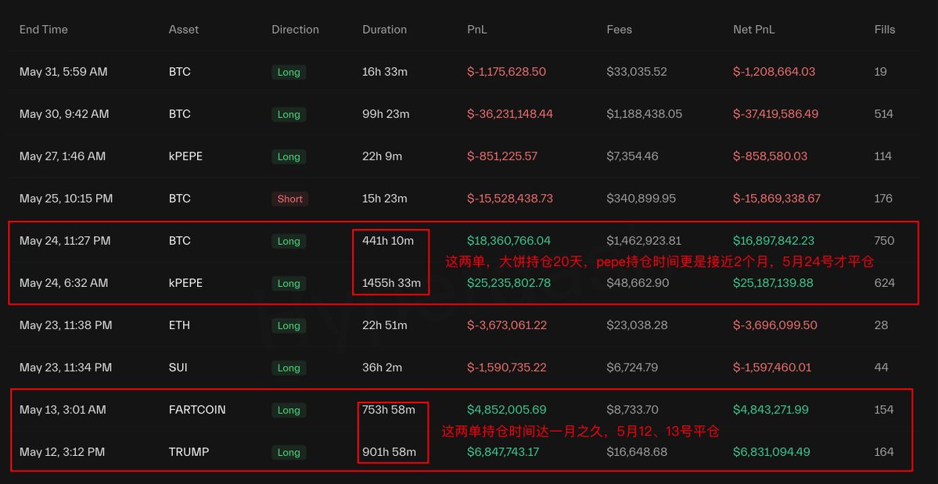This screenshot has height=484, width=938.
Task: Click the Net PnL column header
Action: point(753,29)
